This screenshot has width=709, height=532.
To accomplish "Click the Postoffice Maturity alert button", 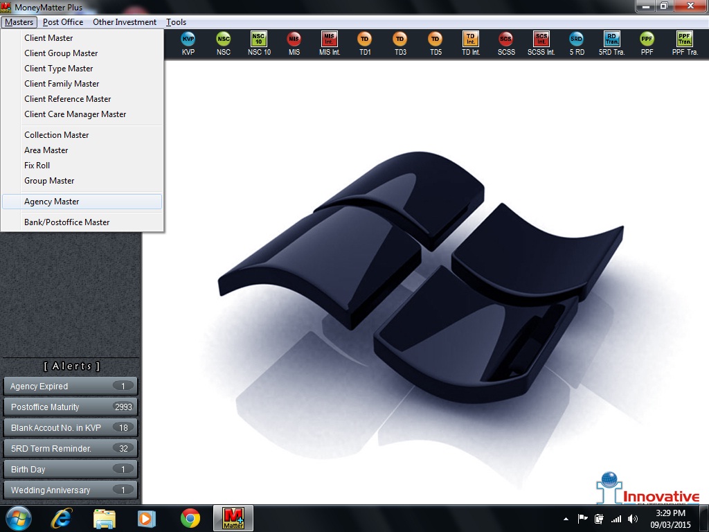I will (70, 407).
